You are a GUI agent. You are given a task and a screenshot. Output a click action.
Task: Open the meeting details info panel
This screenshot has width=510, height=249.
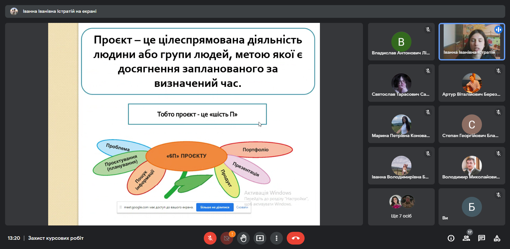point(451,238)
